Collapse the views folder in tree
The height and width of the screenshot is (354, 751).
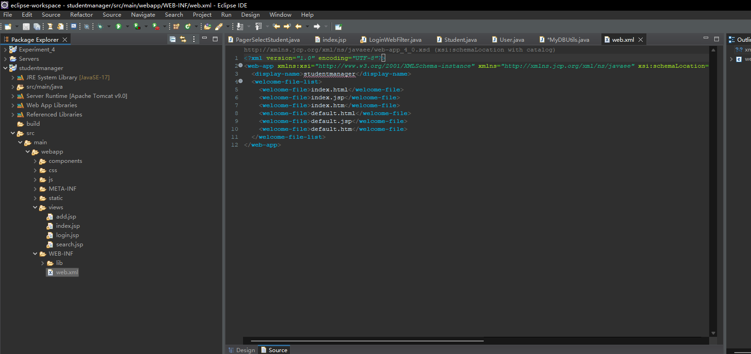click(35, 207)
